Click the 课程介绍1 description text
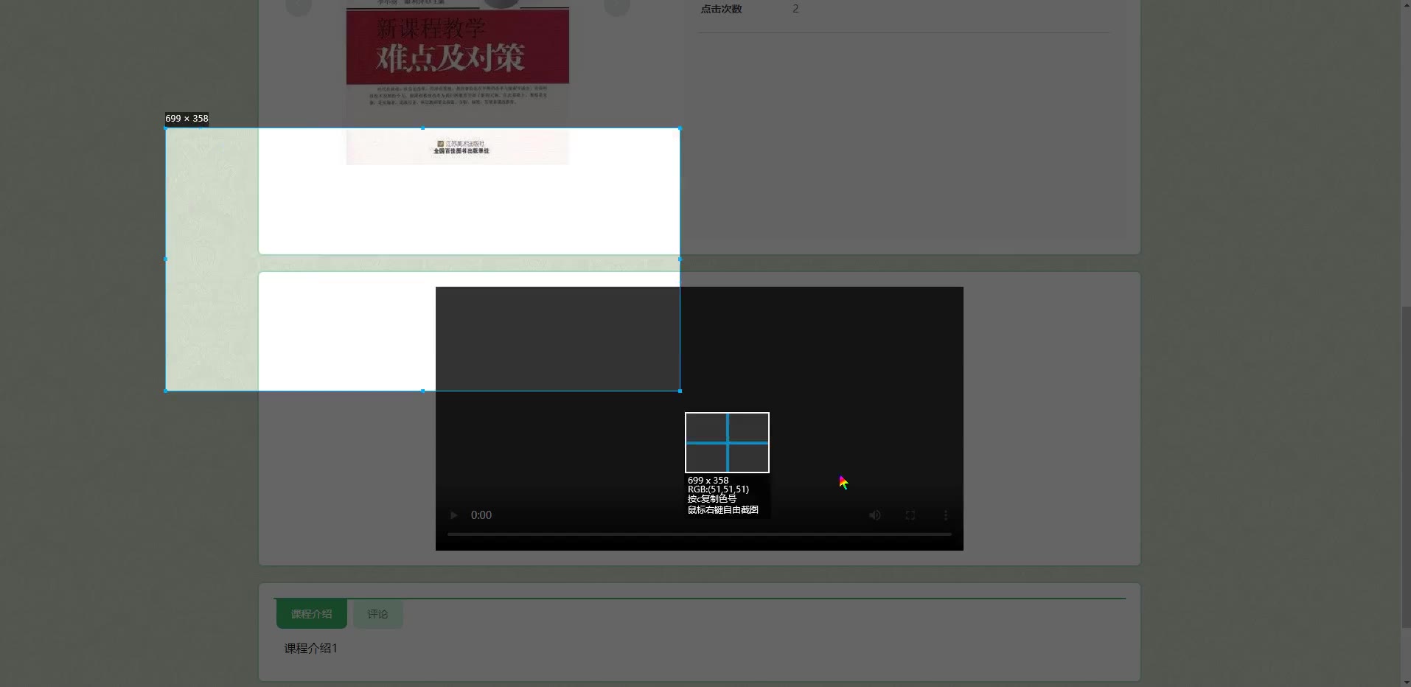 click(311, 648)
